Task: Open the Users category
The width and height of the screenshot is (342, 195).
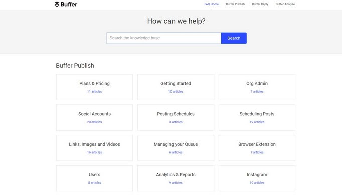Action: point(94,178)
